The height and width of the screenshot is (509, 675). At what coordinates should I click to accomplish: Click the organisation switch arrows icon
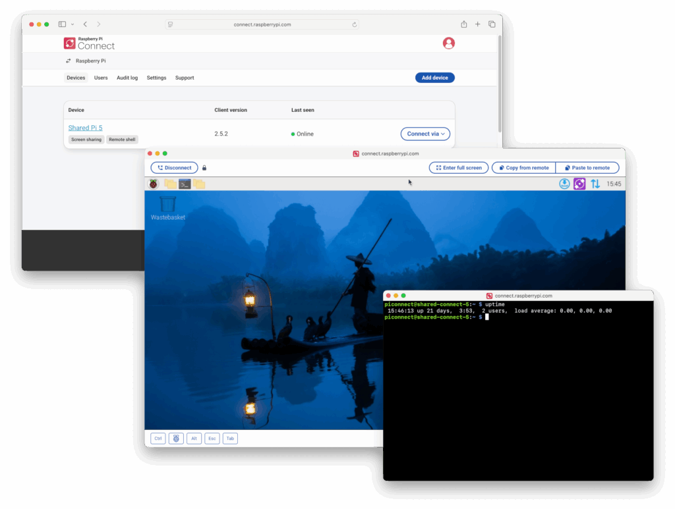tap(68, 61)
